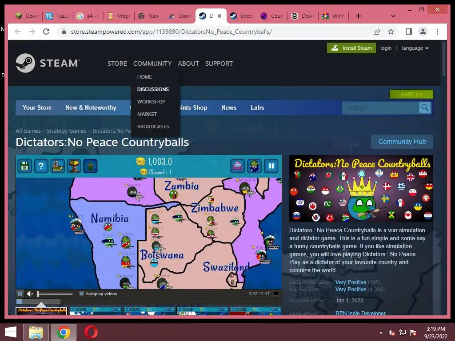This screenshot has height=341, width=455.
Task: Click the muted volume icon in the system tray
Action: point(392,333)
